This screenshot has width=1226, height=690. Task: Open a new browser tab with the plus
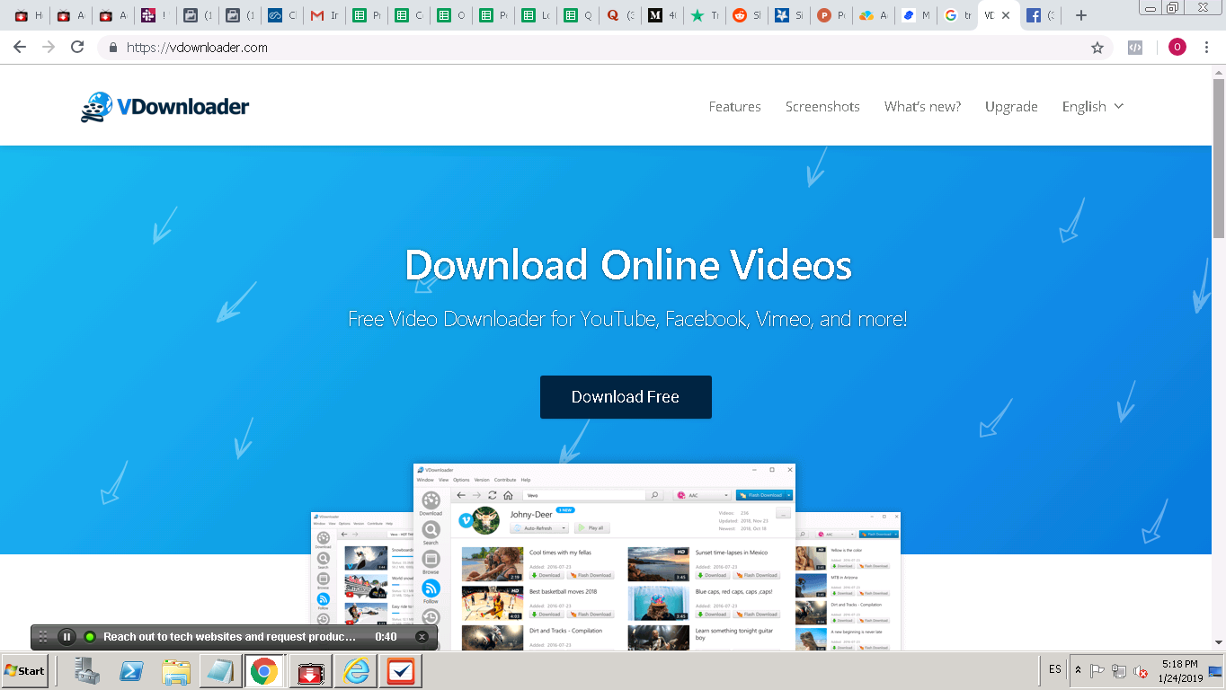pos(1081,15)
